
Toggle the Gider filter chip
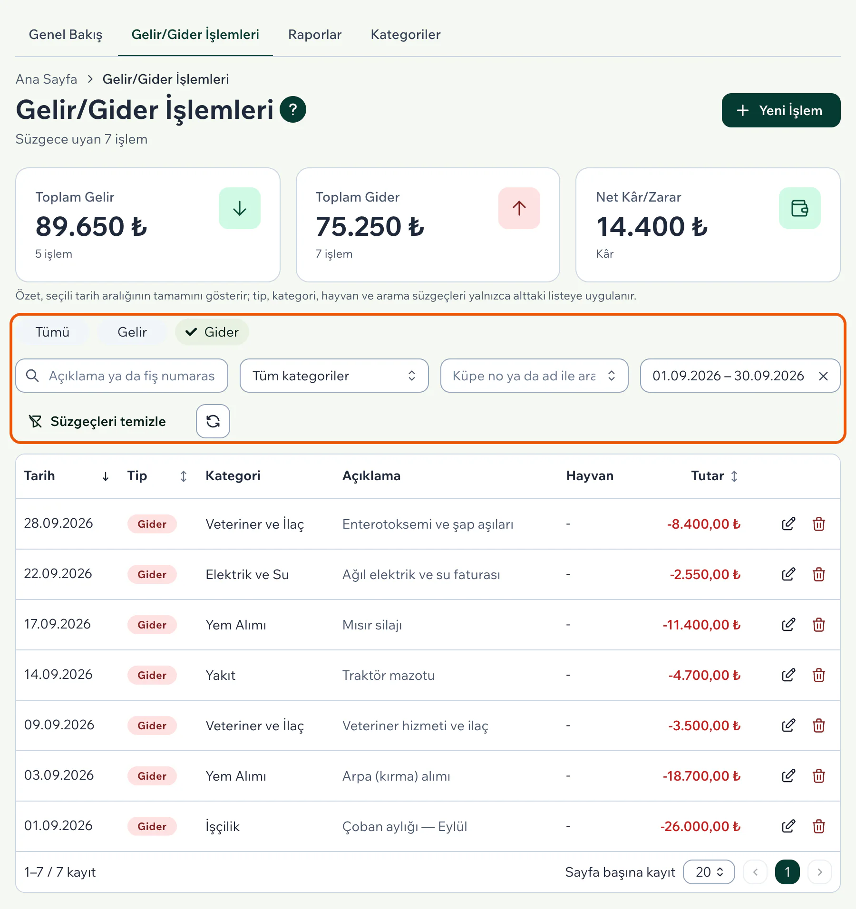pos(212,332)
